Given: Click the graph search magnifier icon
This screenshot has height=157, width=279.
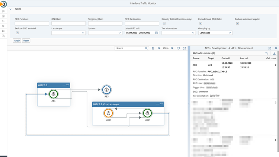Looking at the screenshot, I should click(146, 48).
